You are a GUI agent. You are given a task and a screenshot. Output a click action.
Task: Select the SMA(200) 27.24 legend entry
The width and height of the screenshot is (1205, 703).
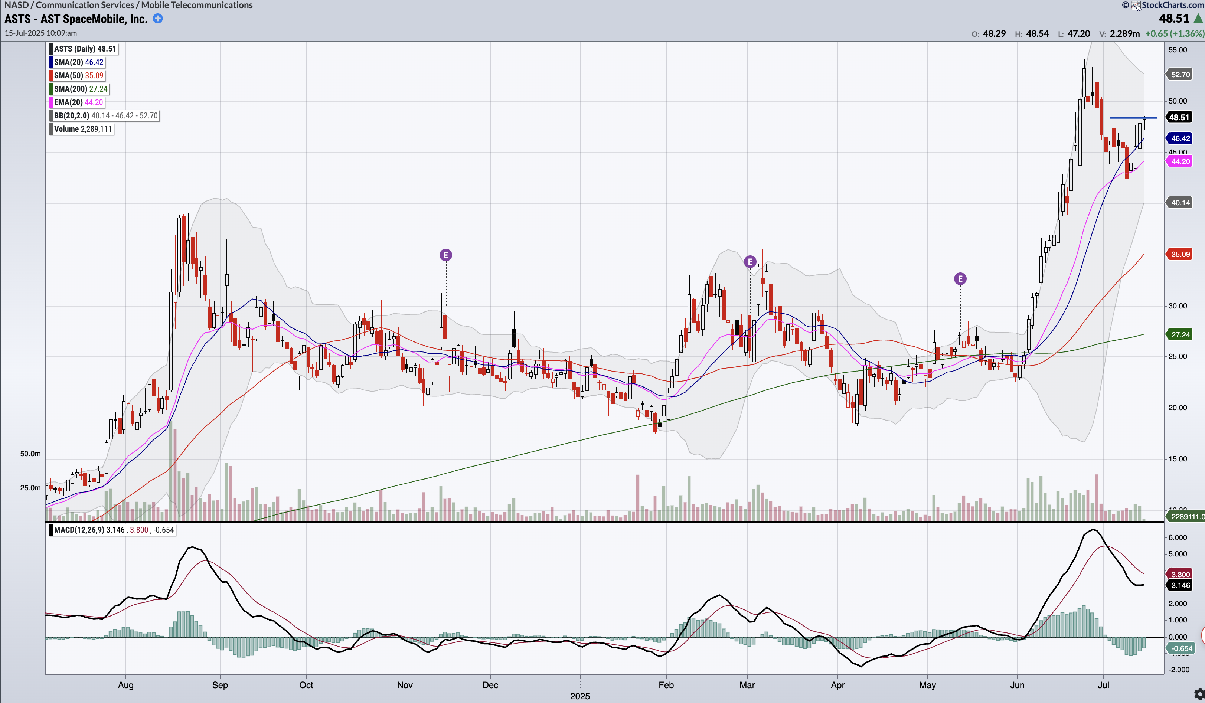[79, 89]
